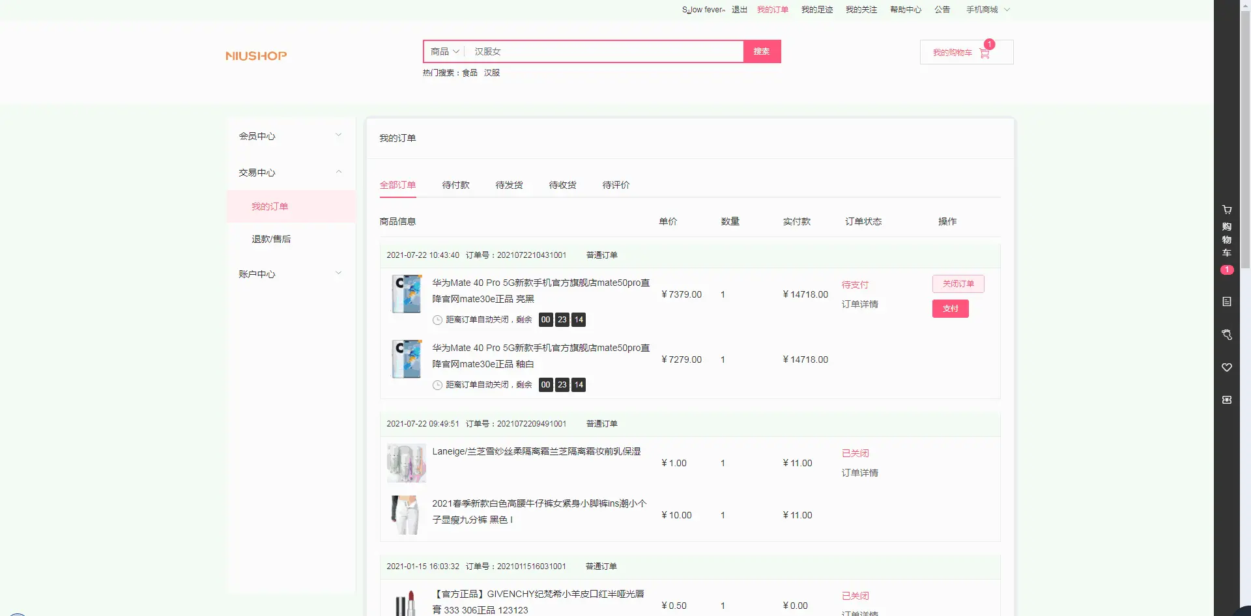
Task: Click the NIUSHOP logo
Action: pyautogui.click(x=256, y=56)
